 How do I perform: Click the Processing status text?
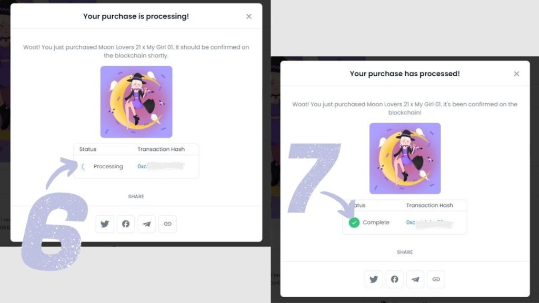click(x=108, y=166)
